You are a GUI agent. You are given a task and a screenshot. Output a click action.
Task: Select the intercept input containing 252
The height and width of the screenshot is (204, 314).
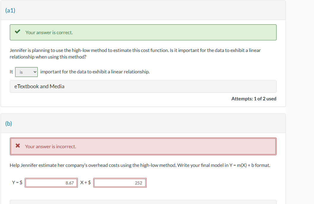120,183
